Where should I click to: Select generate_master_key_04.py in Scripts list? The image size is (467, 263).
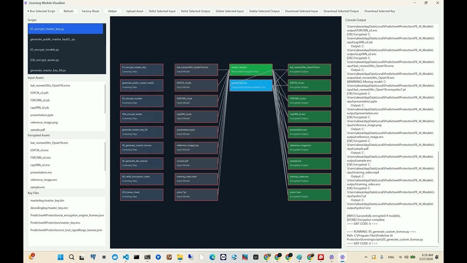[65, 70]
